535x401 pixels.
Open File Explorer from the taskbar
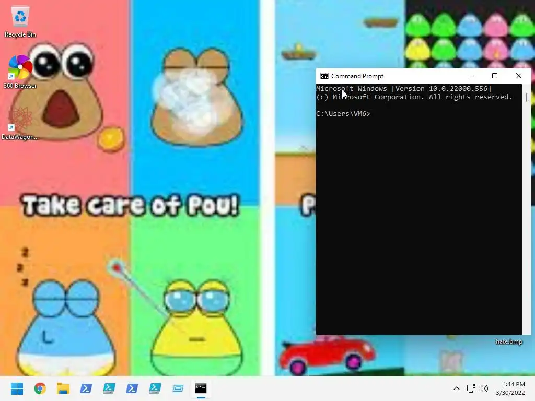pyautogui.click(x=63, y=388)
